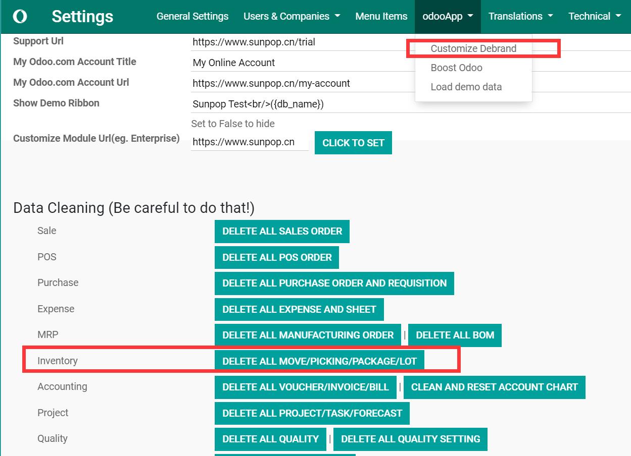Select Boost Odoo menu entry

pyautogui.click(x=456, y=68)
